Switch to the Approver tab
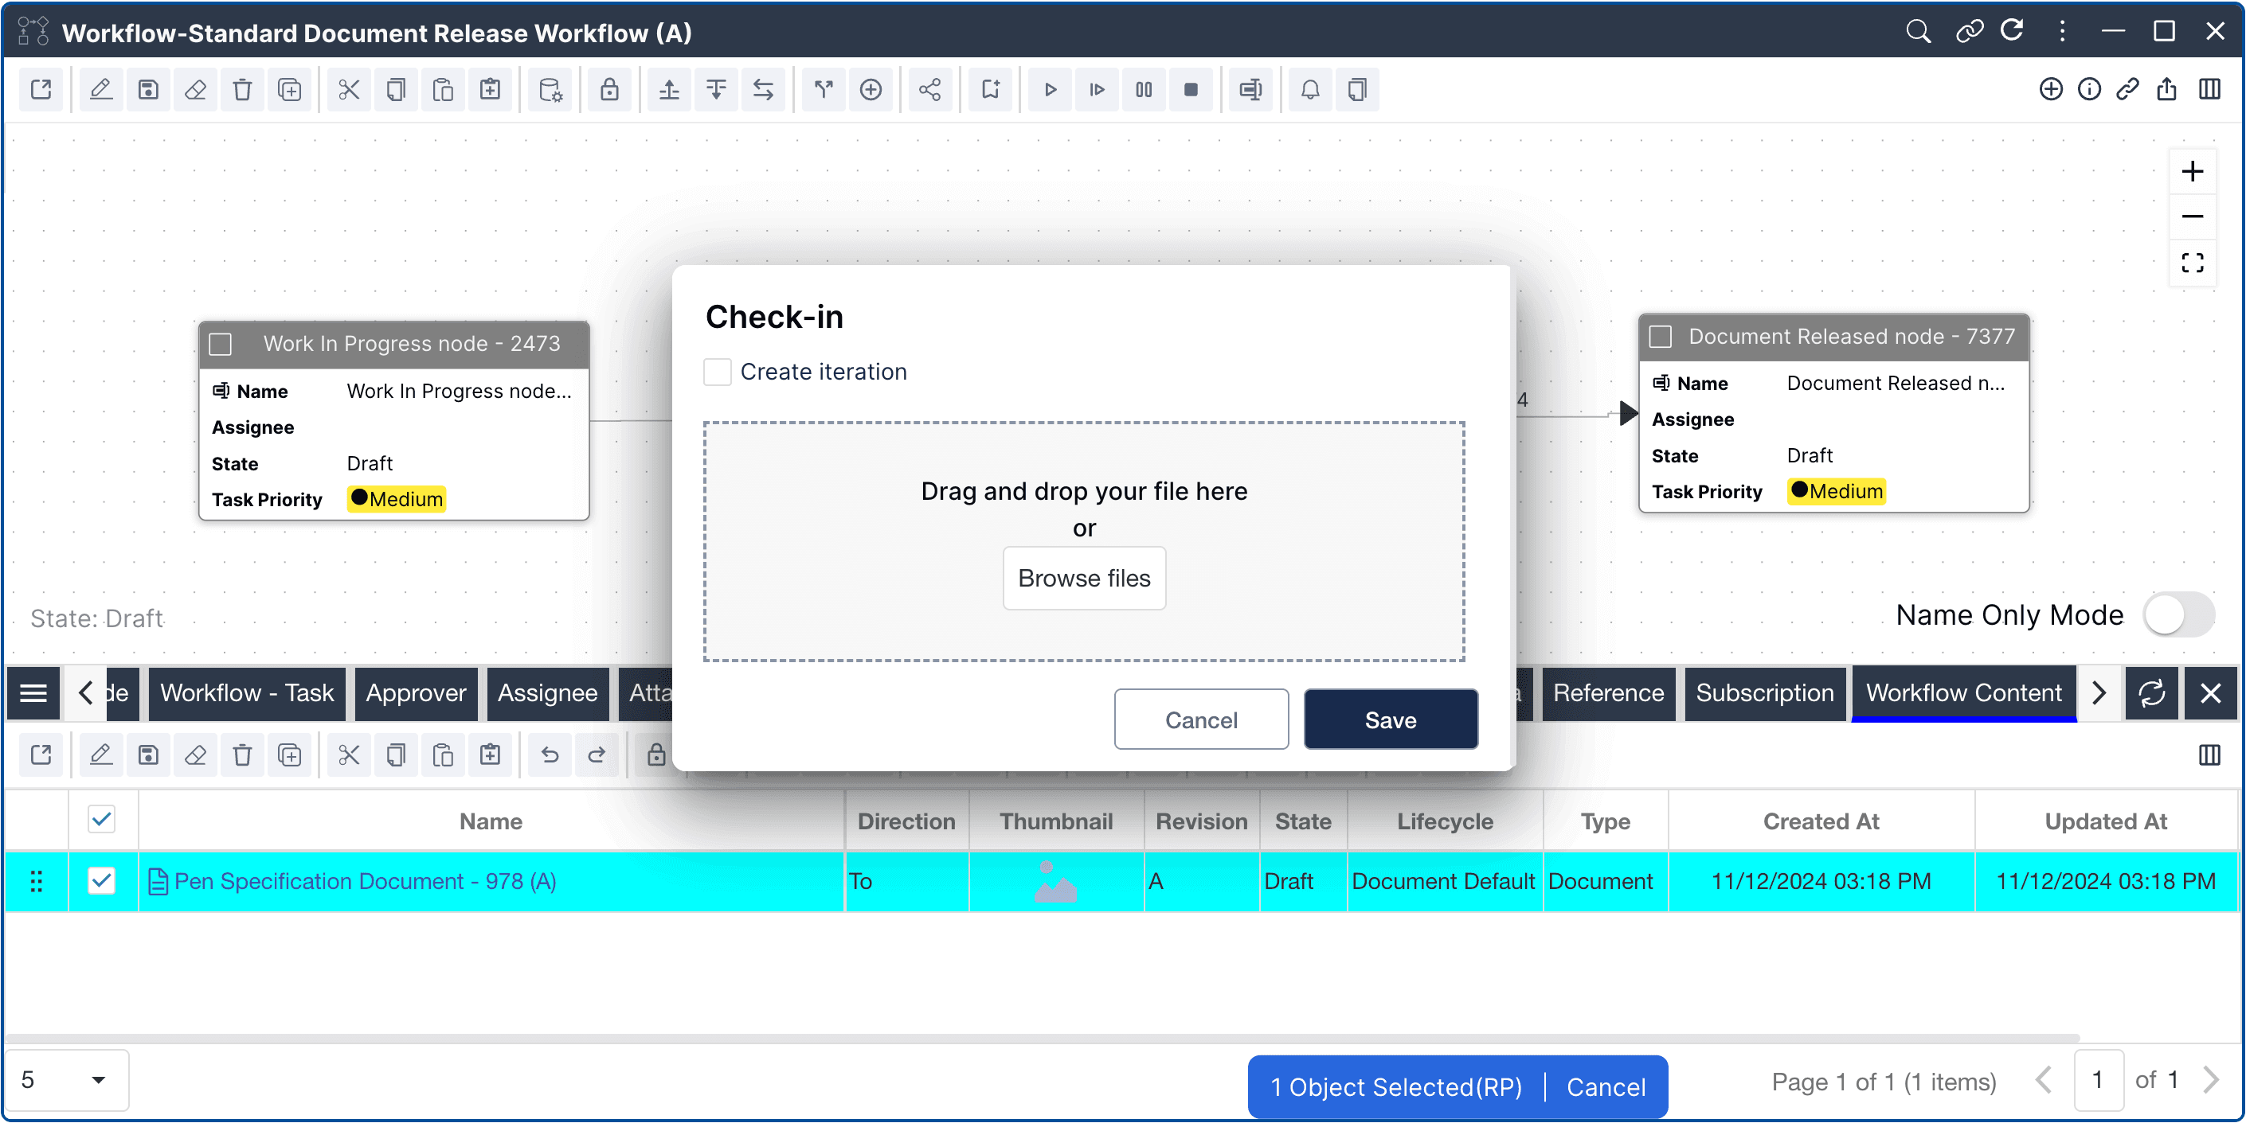Screen dimensions: 2246x1123 [x=415, y=693]
